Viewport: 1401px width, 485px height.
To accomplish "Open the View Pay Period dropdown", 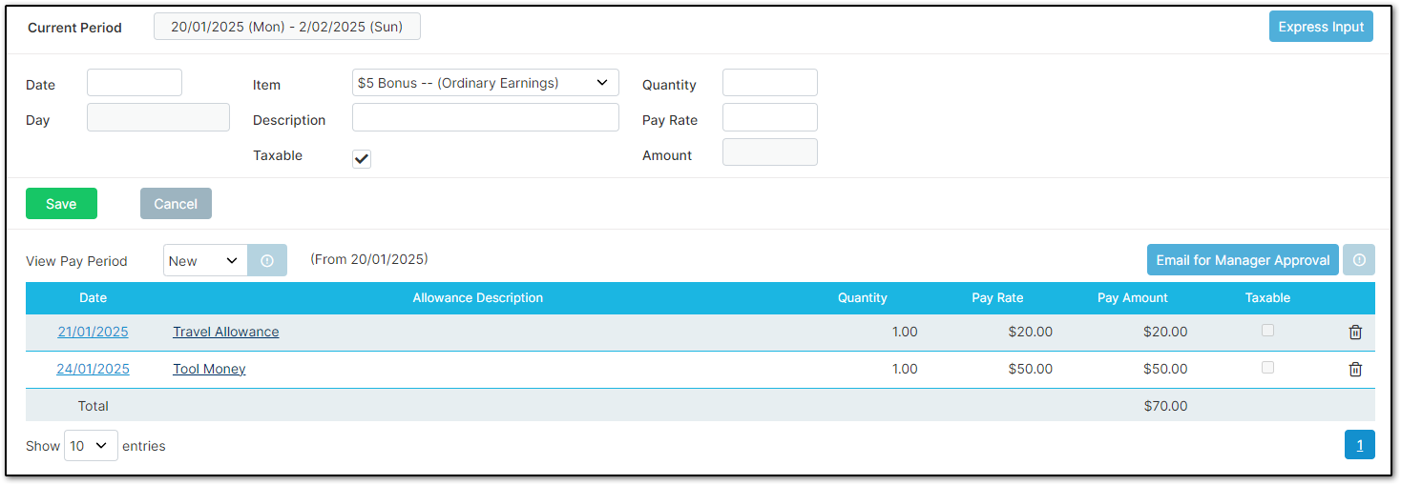I will click(x=205, y=260).
